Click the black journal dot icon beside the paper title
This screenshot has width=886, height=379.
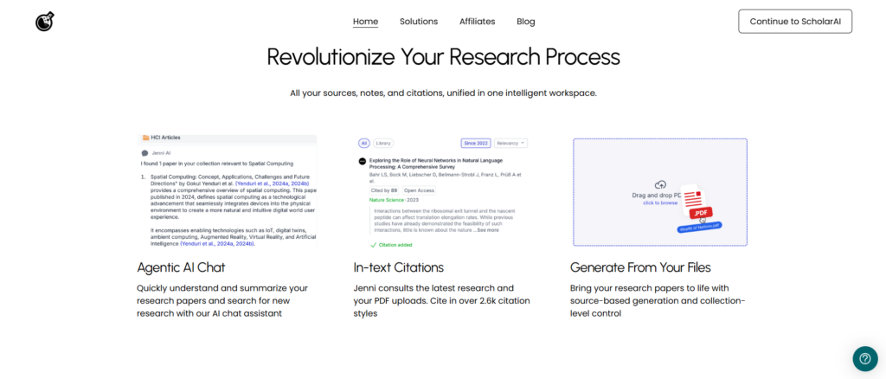click(363, 161)
